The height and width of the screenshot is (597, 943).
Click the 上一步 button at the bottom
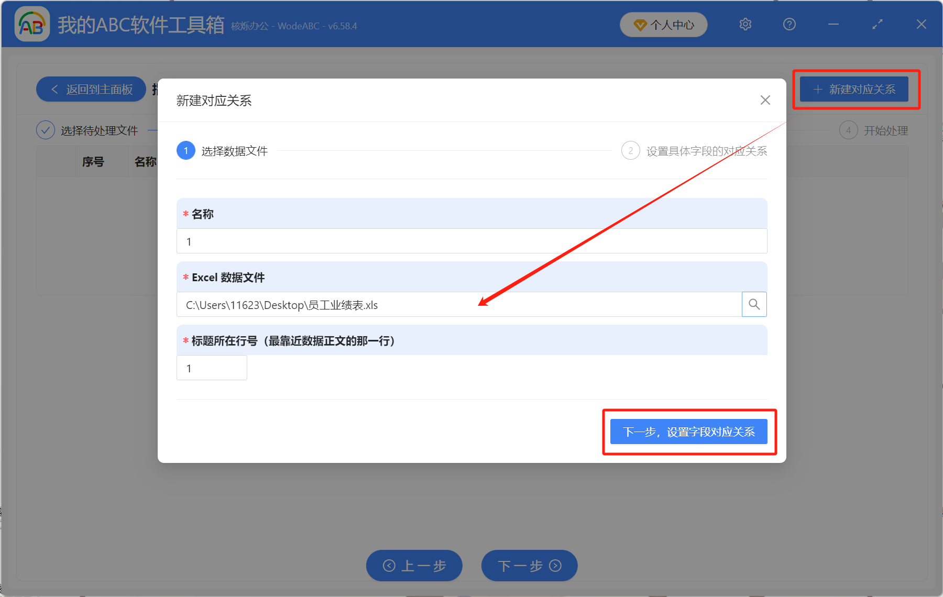pos(414,566)
